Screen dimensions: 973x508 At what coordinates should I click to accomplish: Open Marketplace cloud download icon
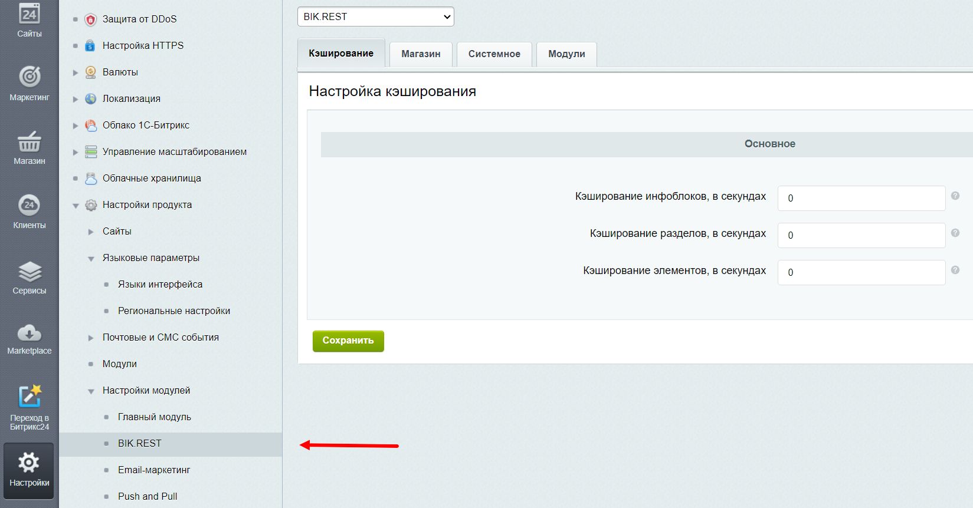pos(30,334)
